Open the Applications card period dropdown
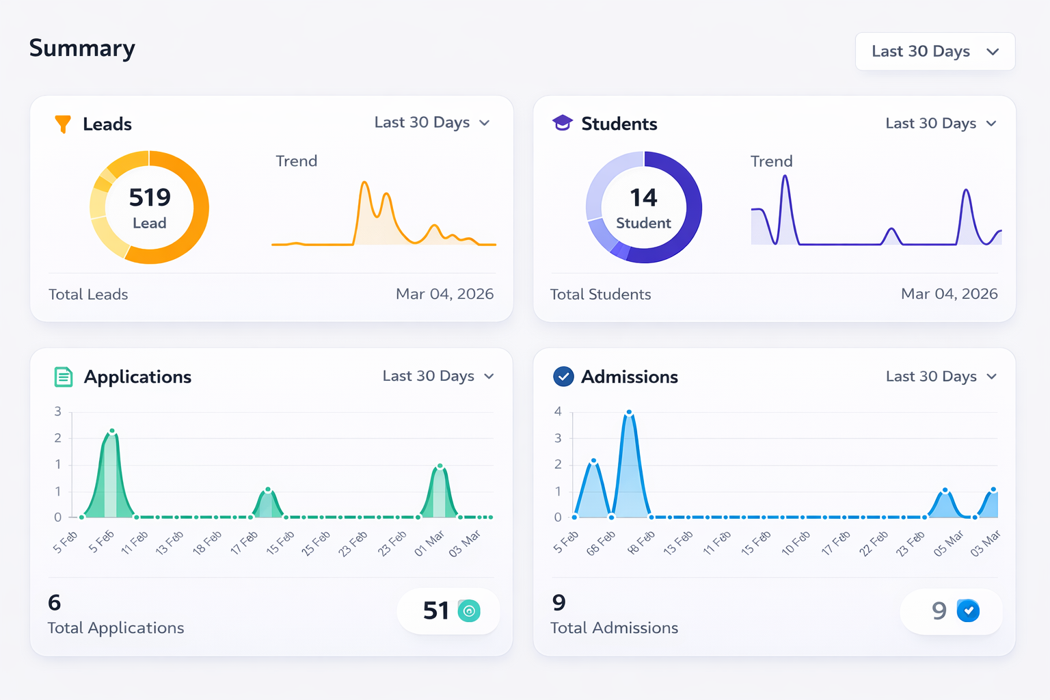 point(437,377)
